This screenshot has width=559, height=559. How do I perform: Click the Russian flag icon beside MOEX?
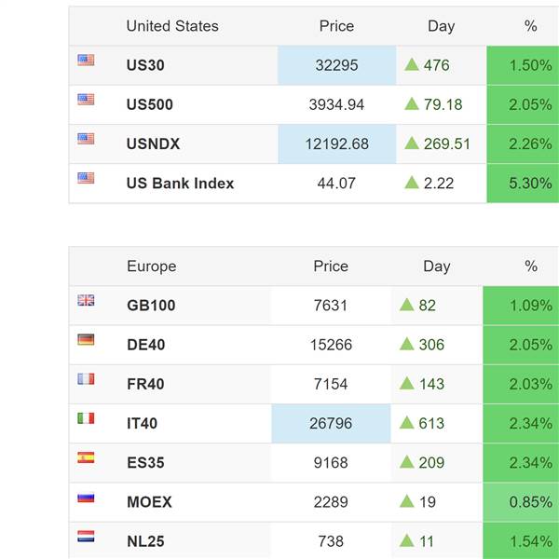point(86,498)
